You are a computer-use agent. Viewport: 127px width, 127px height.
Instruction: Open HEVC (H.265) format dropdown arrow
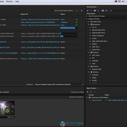(x=90, y=100)
